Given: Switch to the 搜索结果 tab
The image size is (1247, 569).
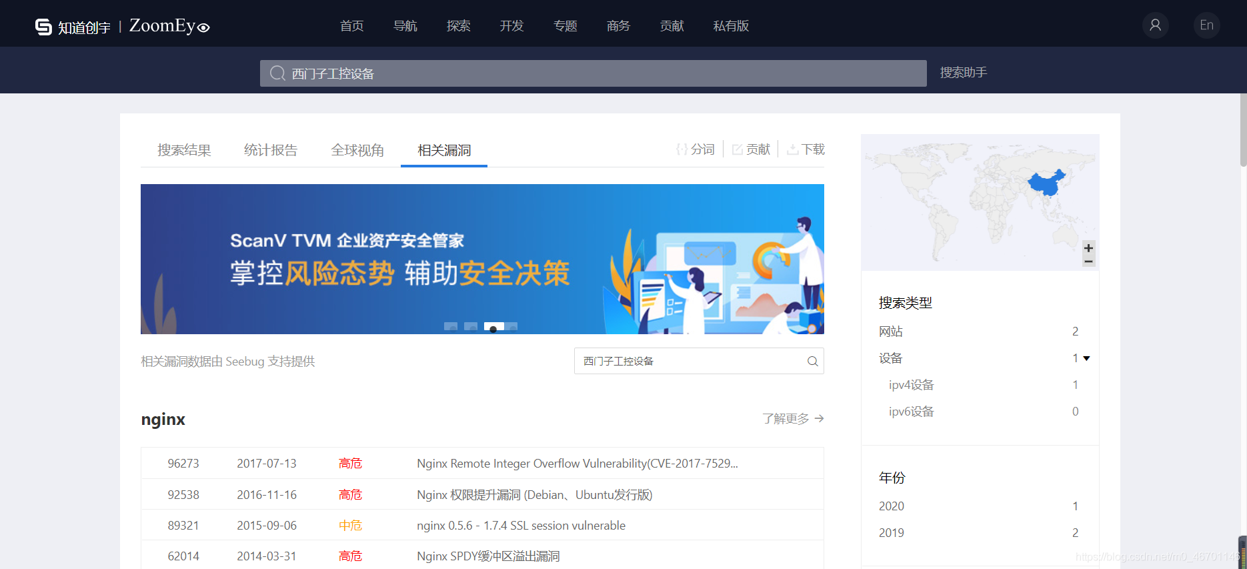Looking at the screenshot, I should pos(184,150).
